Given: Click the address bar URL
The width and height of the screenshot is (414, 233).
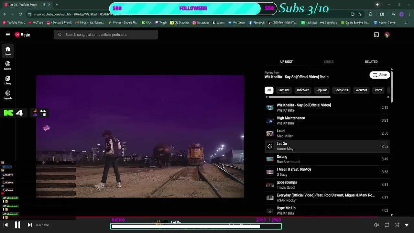Looking at the screenshot, I should click(x=83, y=14).
